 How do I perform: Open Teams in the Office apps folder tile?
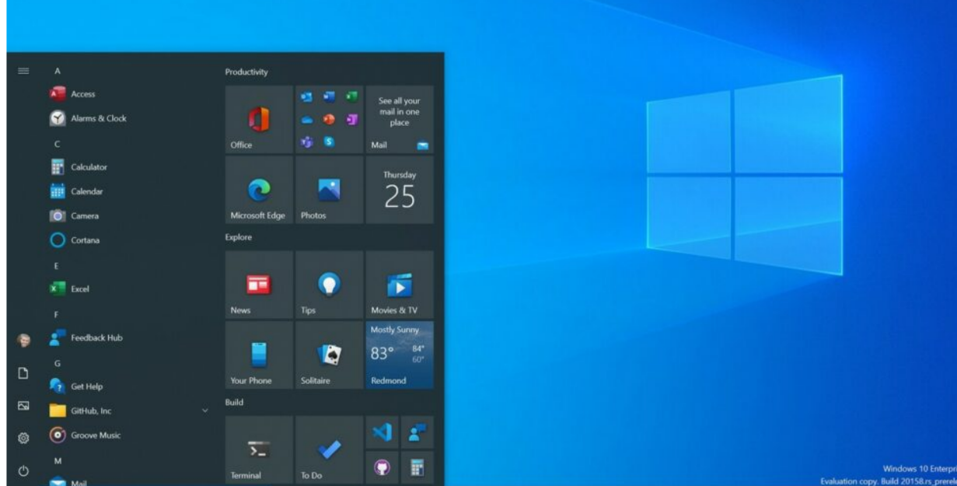click(306, 142)
